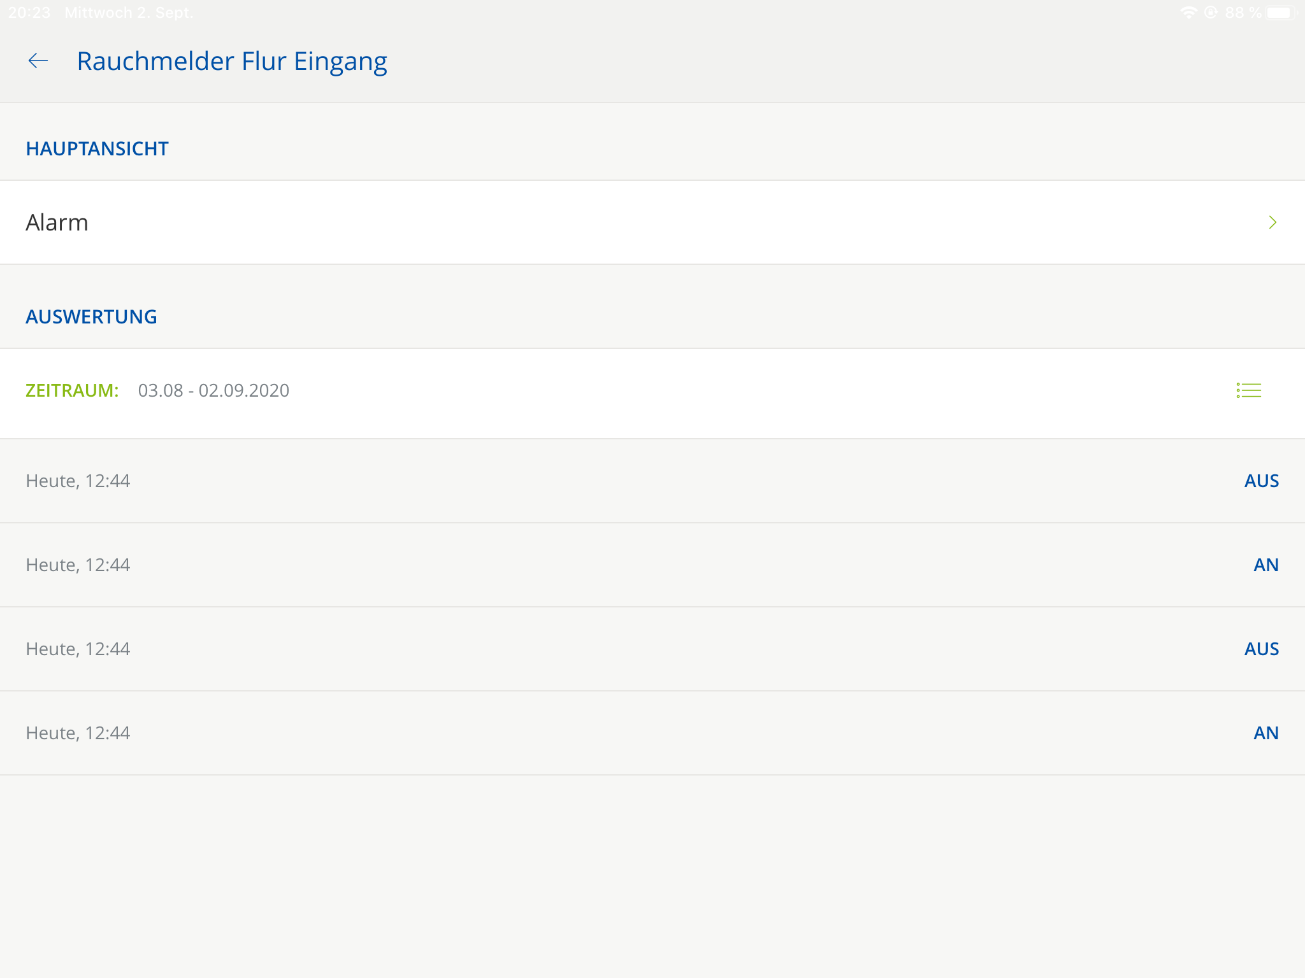The image size is (1305, 978).
Task: Expand the Alarm row chevron
Action: pyautogui.click(x=1272, y=222)
